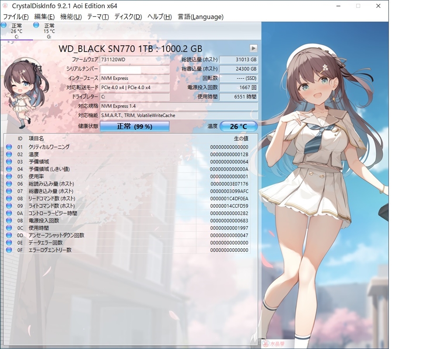Select the リードコマンド数 (ホスト) attribute name
Viewport: 447px width, 349px height.
pyautogui.click(x=52, y=198)
